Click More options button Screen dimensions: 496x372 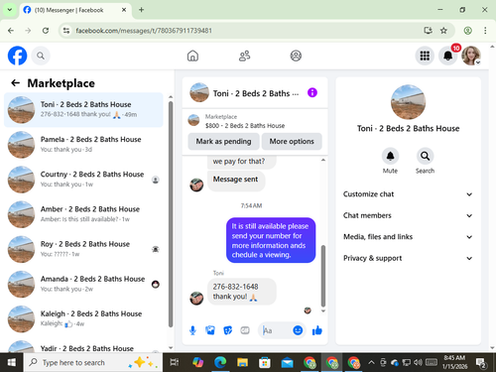tap(292, 141)
